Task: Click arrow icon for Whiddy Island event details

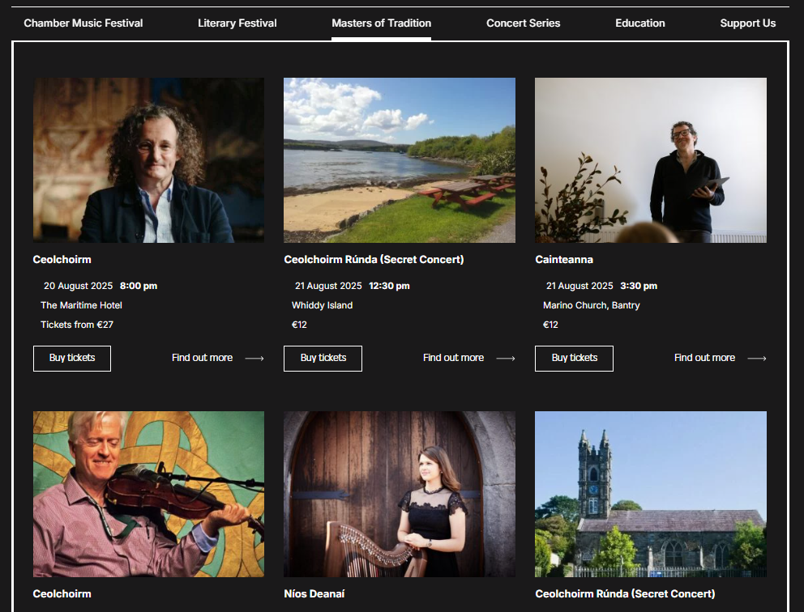Action: 506,359
